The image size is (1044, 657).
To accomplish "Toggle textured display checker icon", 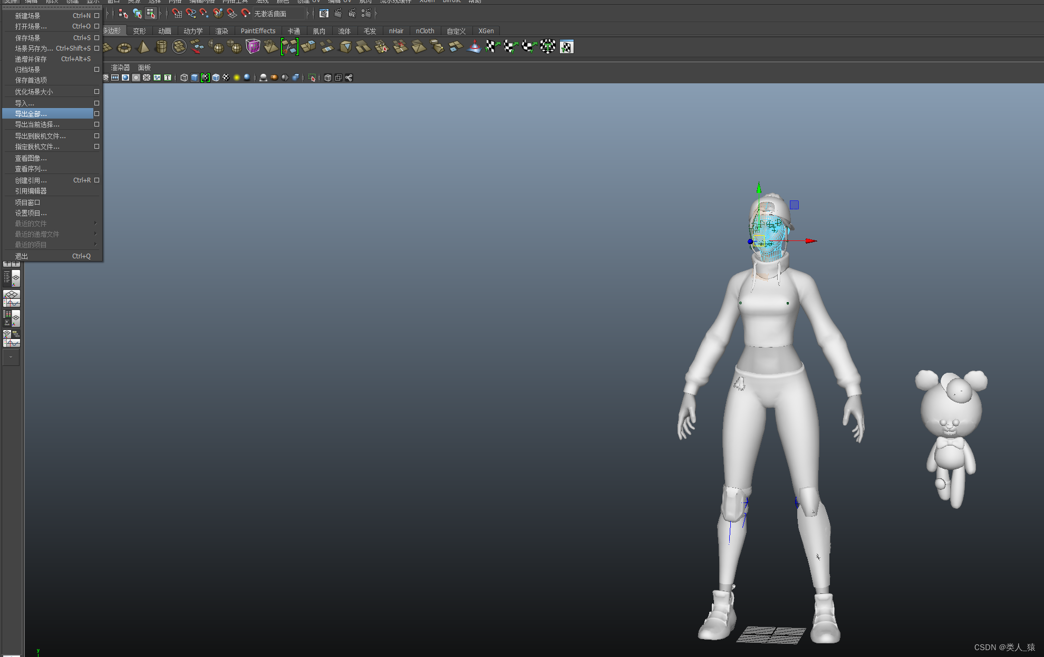I will (226, 78).
